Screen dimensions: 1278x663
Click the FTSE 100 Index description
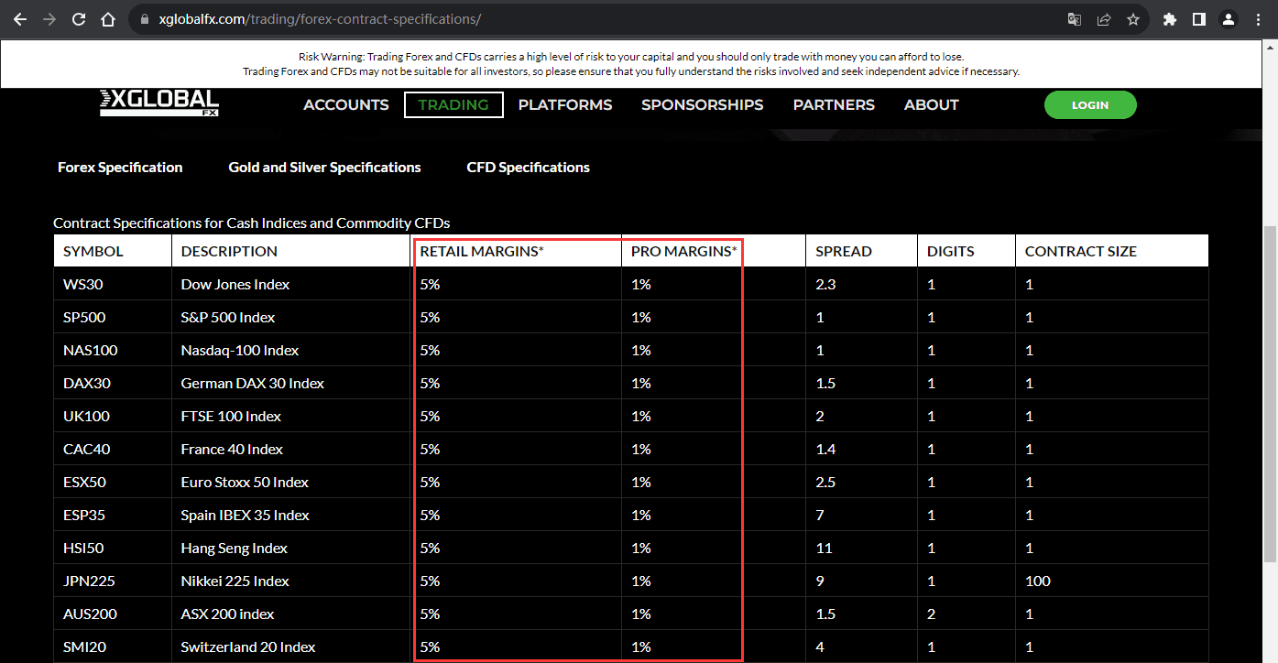point(231,416)
